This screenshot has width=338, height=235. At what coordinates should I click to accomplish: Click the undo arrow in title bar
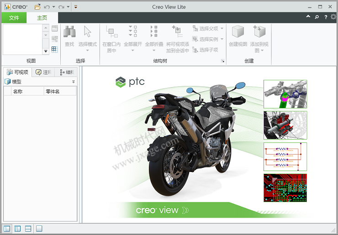[47, 7]
